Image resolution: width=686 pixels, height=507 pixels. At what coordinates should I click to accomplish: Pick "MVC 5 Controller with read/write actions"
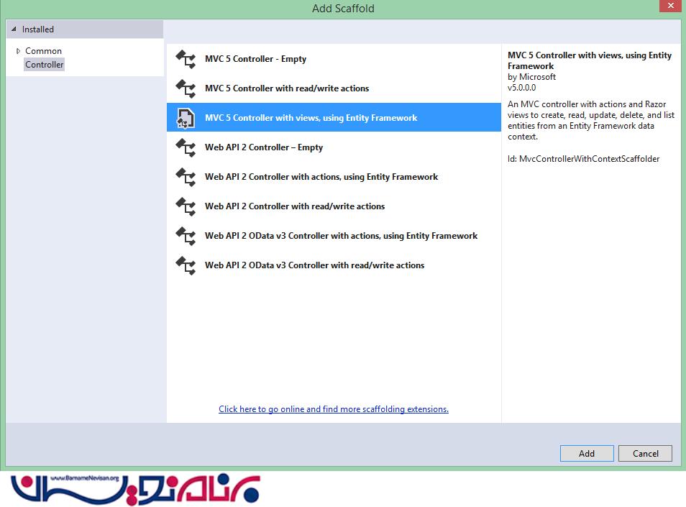286,88
